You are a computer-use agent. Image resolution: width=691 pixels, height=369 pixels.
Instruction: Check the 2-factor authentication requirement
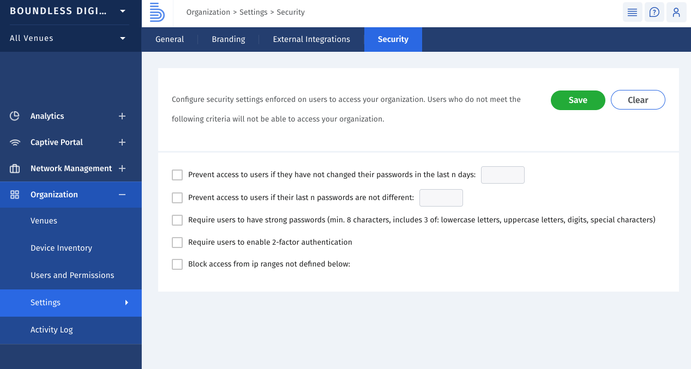pyautogui.click(x=177, y=242)
